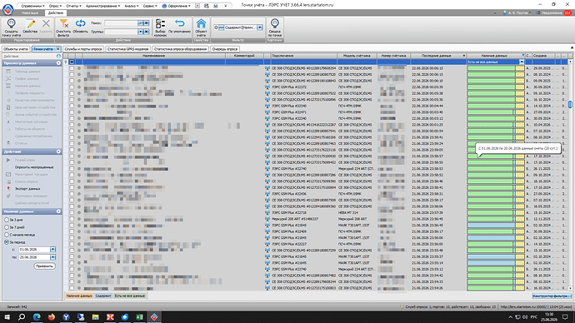Viewport: 575px width, 323px height.
Task: Open the 'Справочники' menu dropdown
Action: 32,6
